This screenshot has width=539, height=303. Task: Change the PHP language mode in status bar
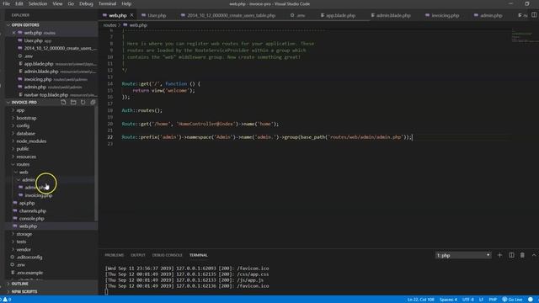(x=493, y=300)
